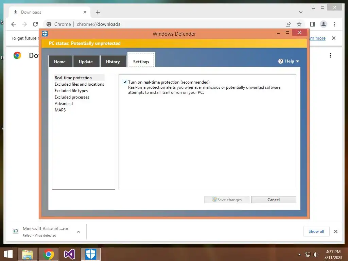The image size is (348, 261).
Task: Select Advanced settings category
Action: (x=64, y=103)
